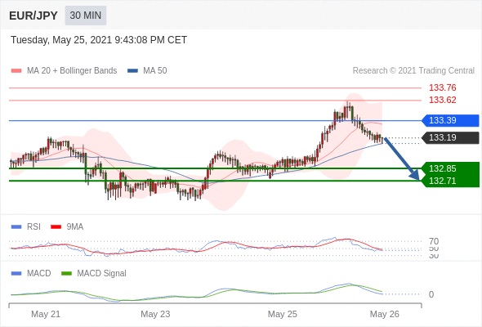Click the 133.76 resistance price label
Screen dimensions: 482x327
(x=442, y=87)
